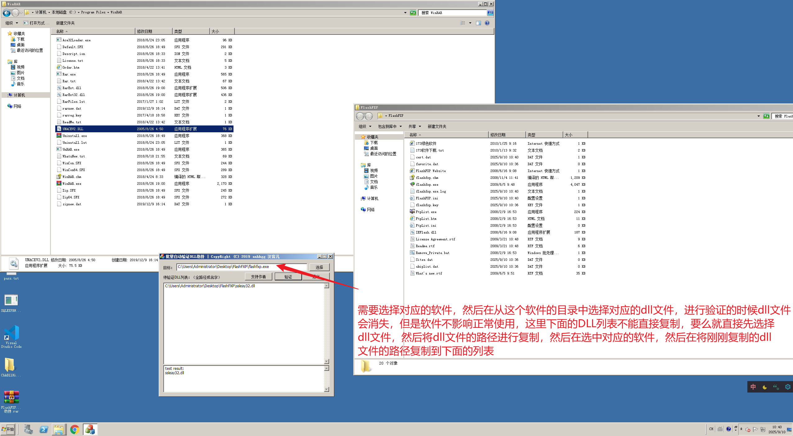Open PowerShell from the taskbar
Screen dimensions: 793x436
(x=44, y=429)
